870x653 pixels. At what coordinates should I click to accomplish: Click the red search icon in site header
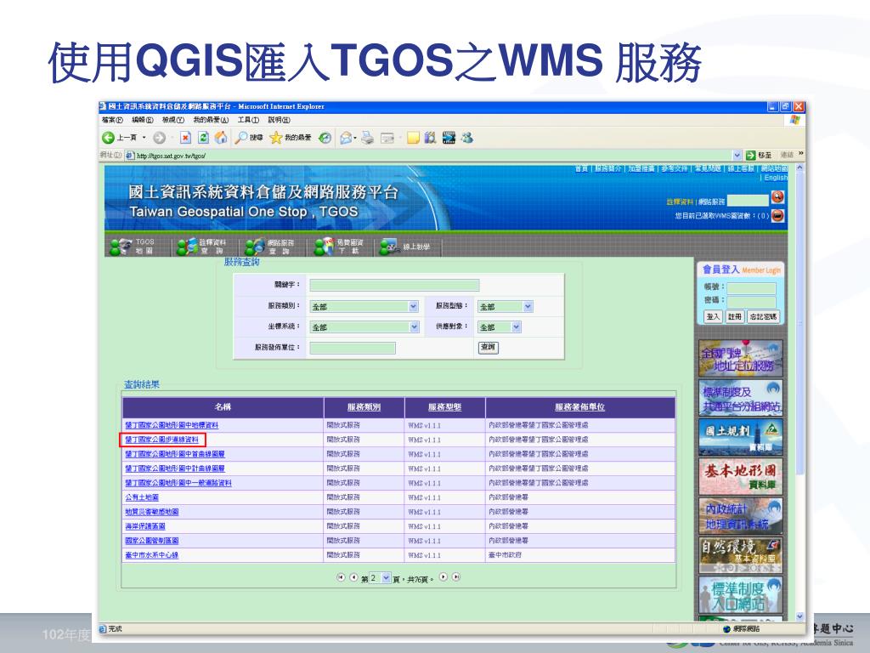point(778,197)
